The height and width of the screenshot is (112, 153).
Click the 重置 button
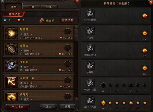coord(67,107)
